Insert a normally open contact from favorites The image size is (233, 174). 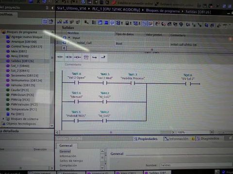click(x=60, y=57)
